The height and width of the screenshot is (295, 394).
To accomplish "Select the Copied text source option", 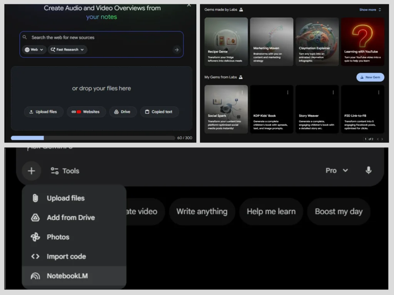I will pos(159,112).
